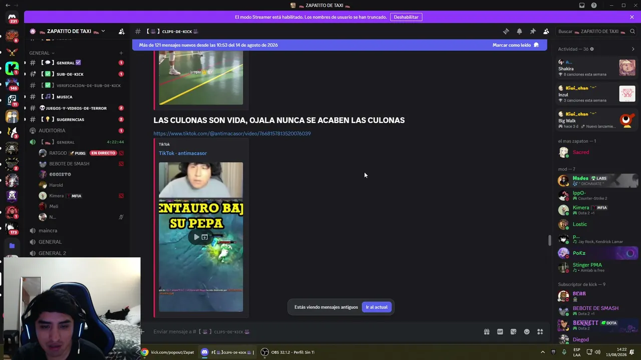Open server icon with 11 badge
Screen dimensions: 641x360
coord(12,99)
